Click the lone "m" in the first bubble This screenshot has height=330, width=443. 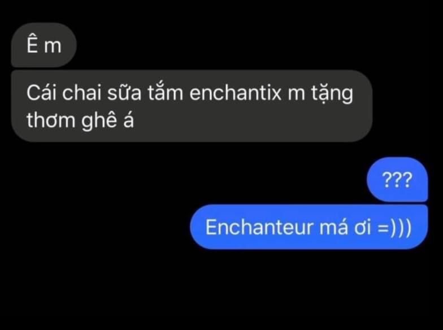point(53,46)
